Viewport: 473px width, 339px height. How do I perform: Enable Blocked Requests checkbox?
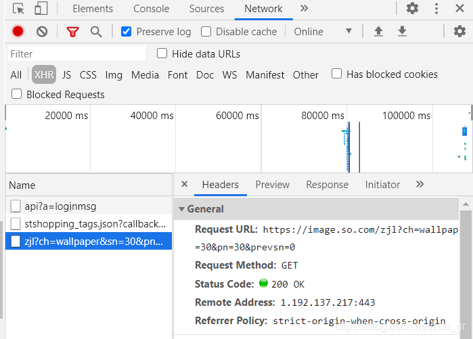[x=16, y=94]
